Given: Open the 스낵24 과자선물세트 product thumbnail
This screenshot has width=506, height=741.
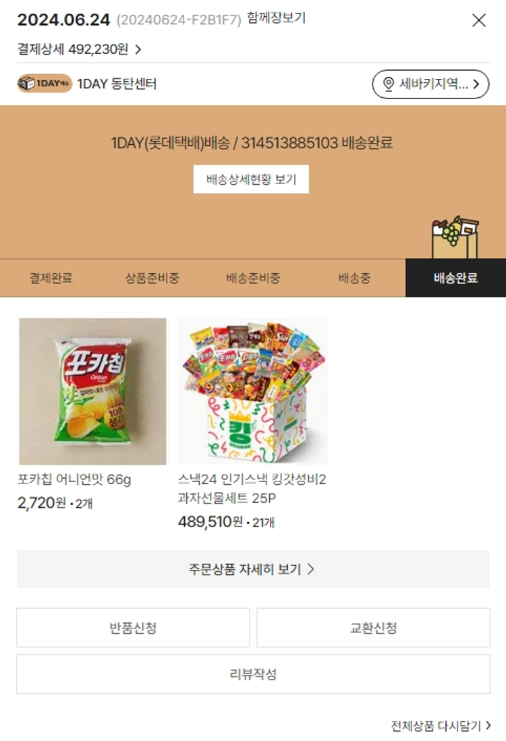Looking at the screenshot, I should click(x=253, y=391).
